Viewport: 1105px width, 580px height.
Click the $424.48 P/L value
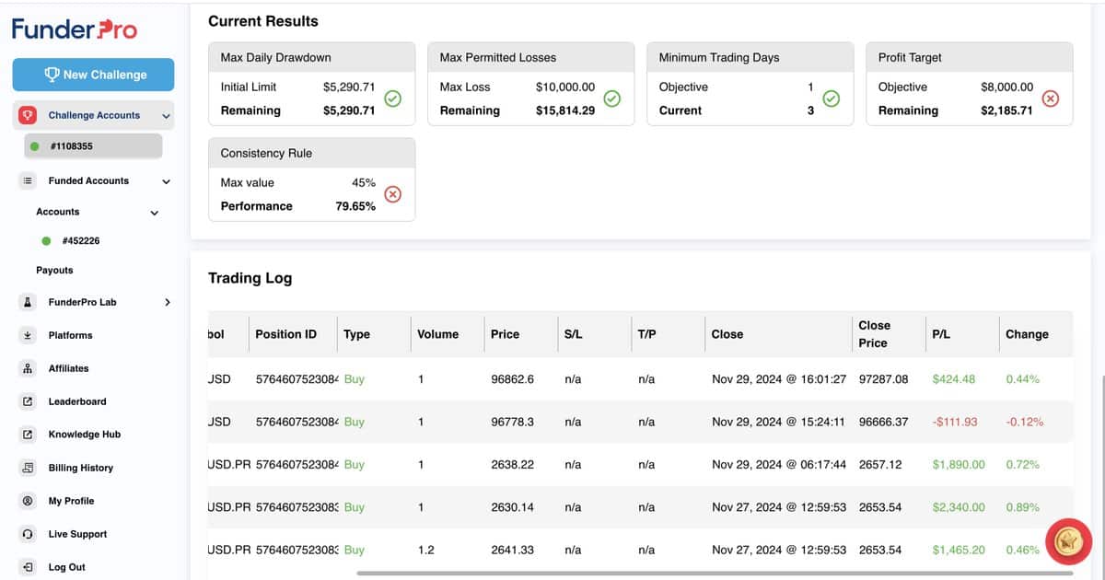[x=953, y=379]
